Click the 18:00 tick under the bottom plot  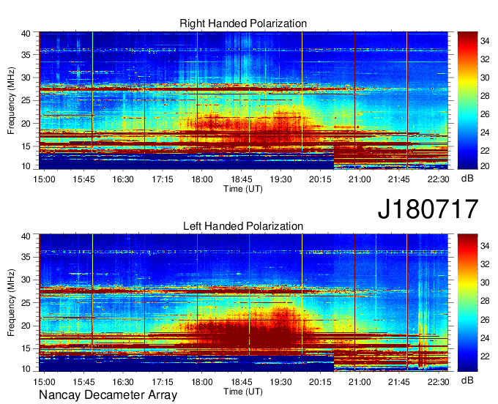201,382
